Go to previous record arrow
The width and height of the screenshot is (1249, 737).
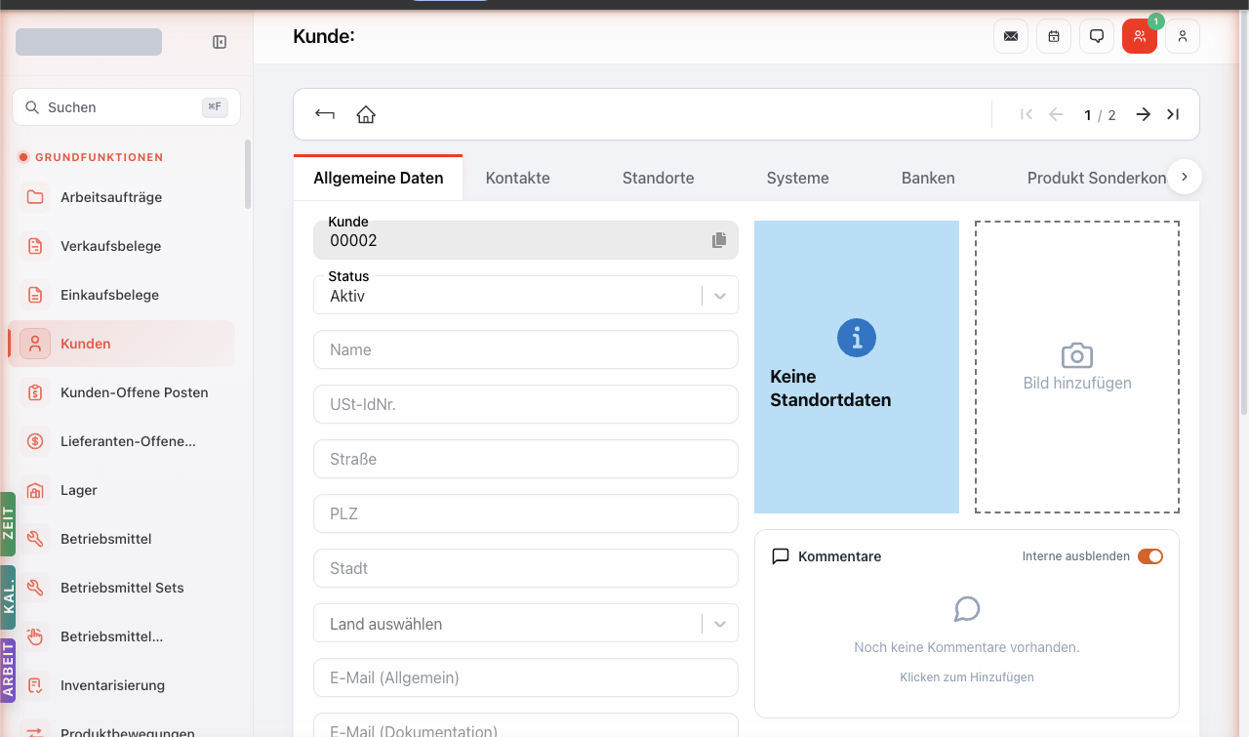pyautogui.click(x=1056, y=114)
